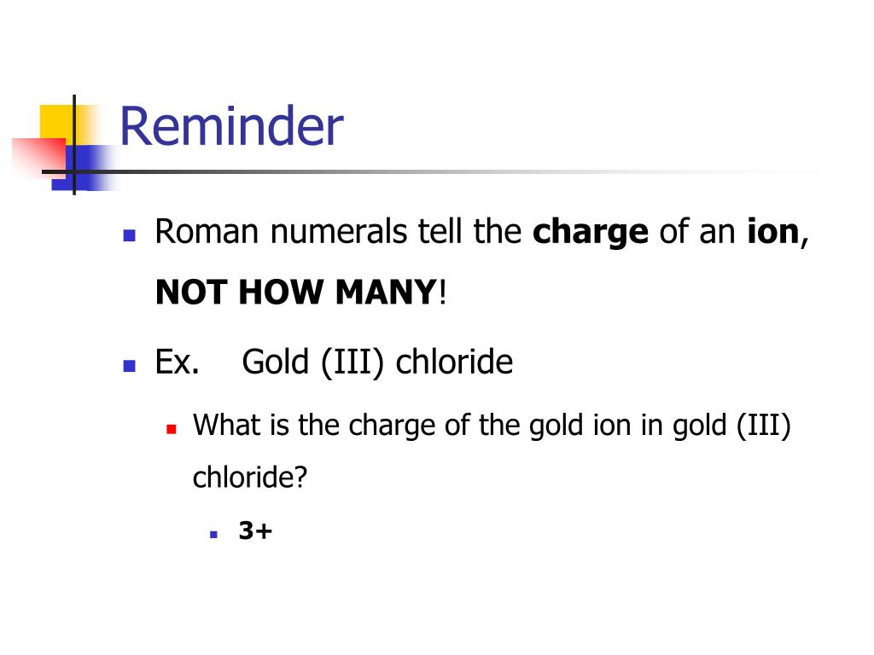Click the bold word charge
This screenshot has width=874, height=655.
pyautogui.click(x=591, y=232)
